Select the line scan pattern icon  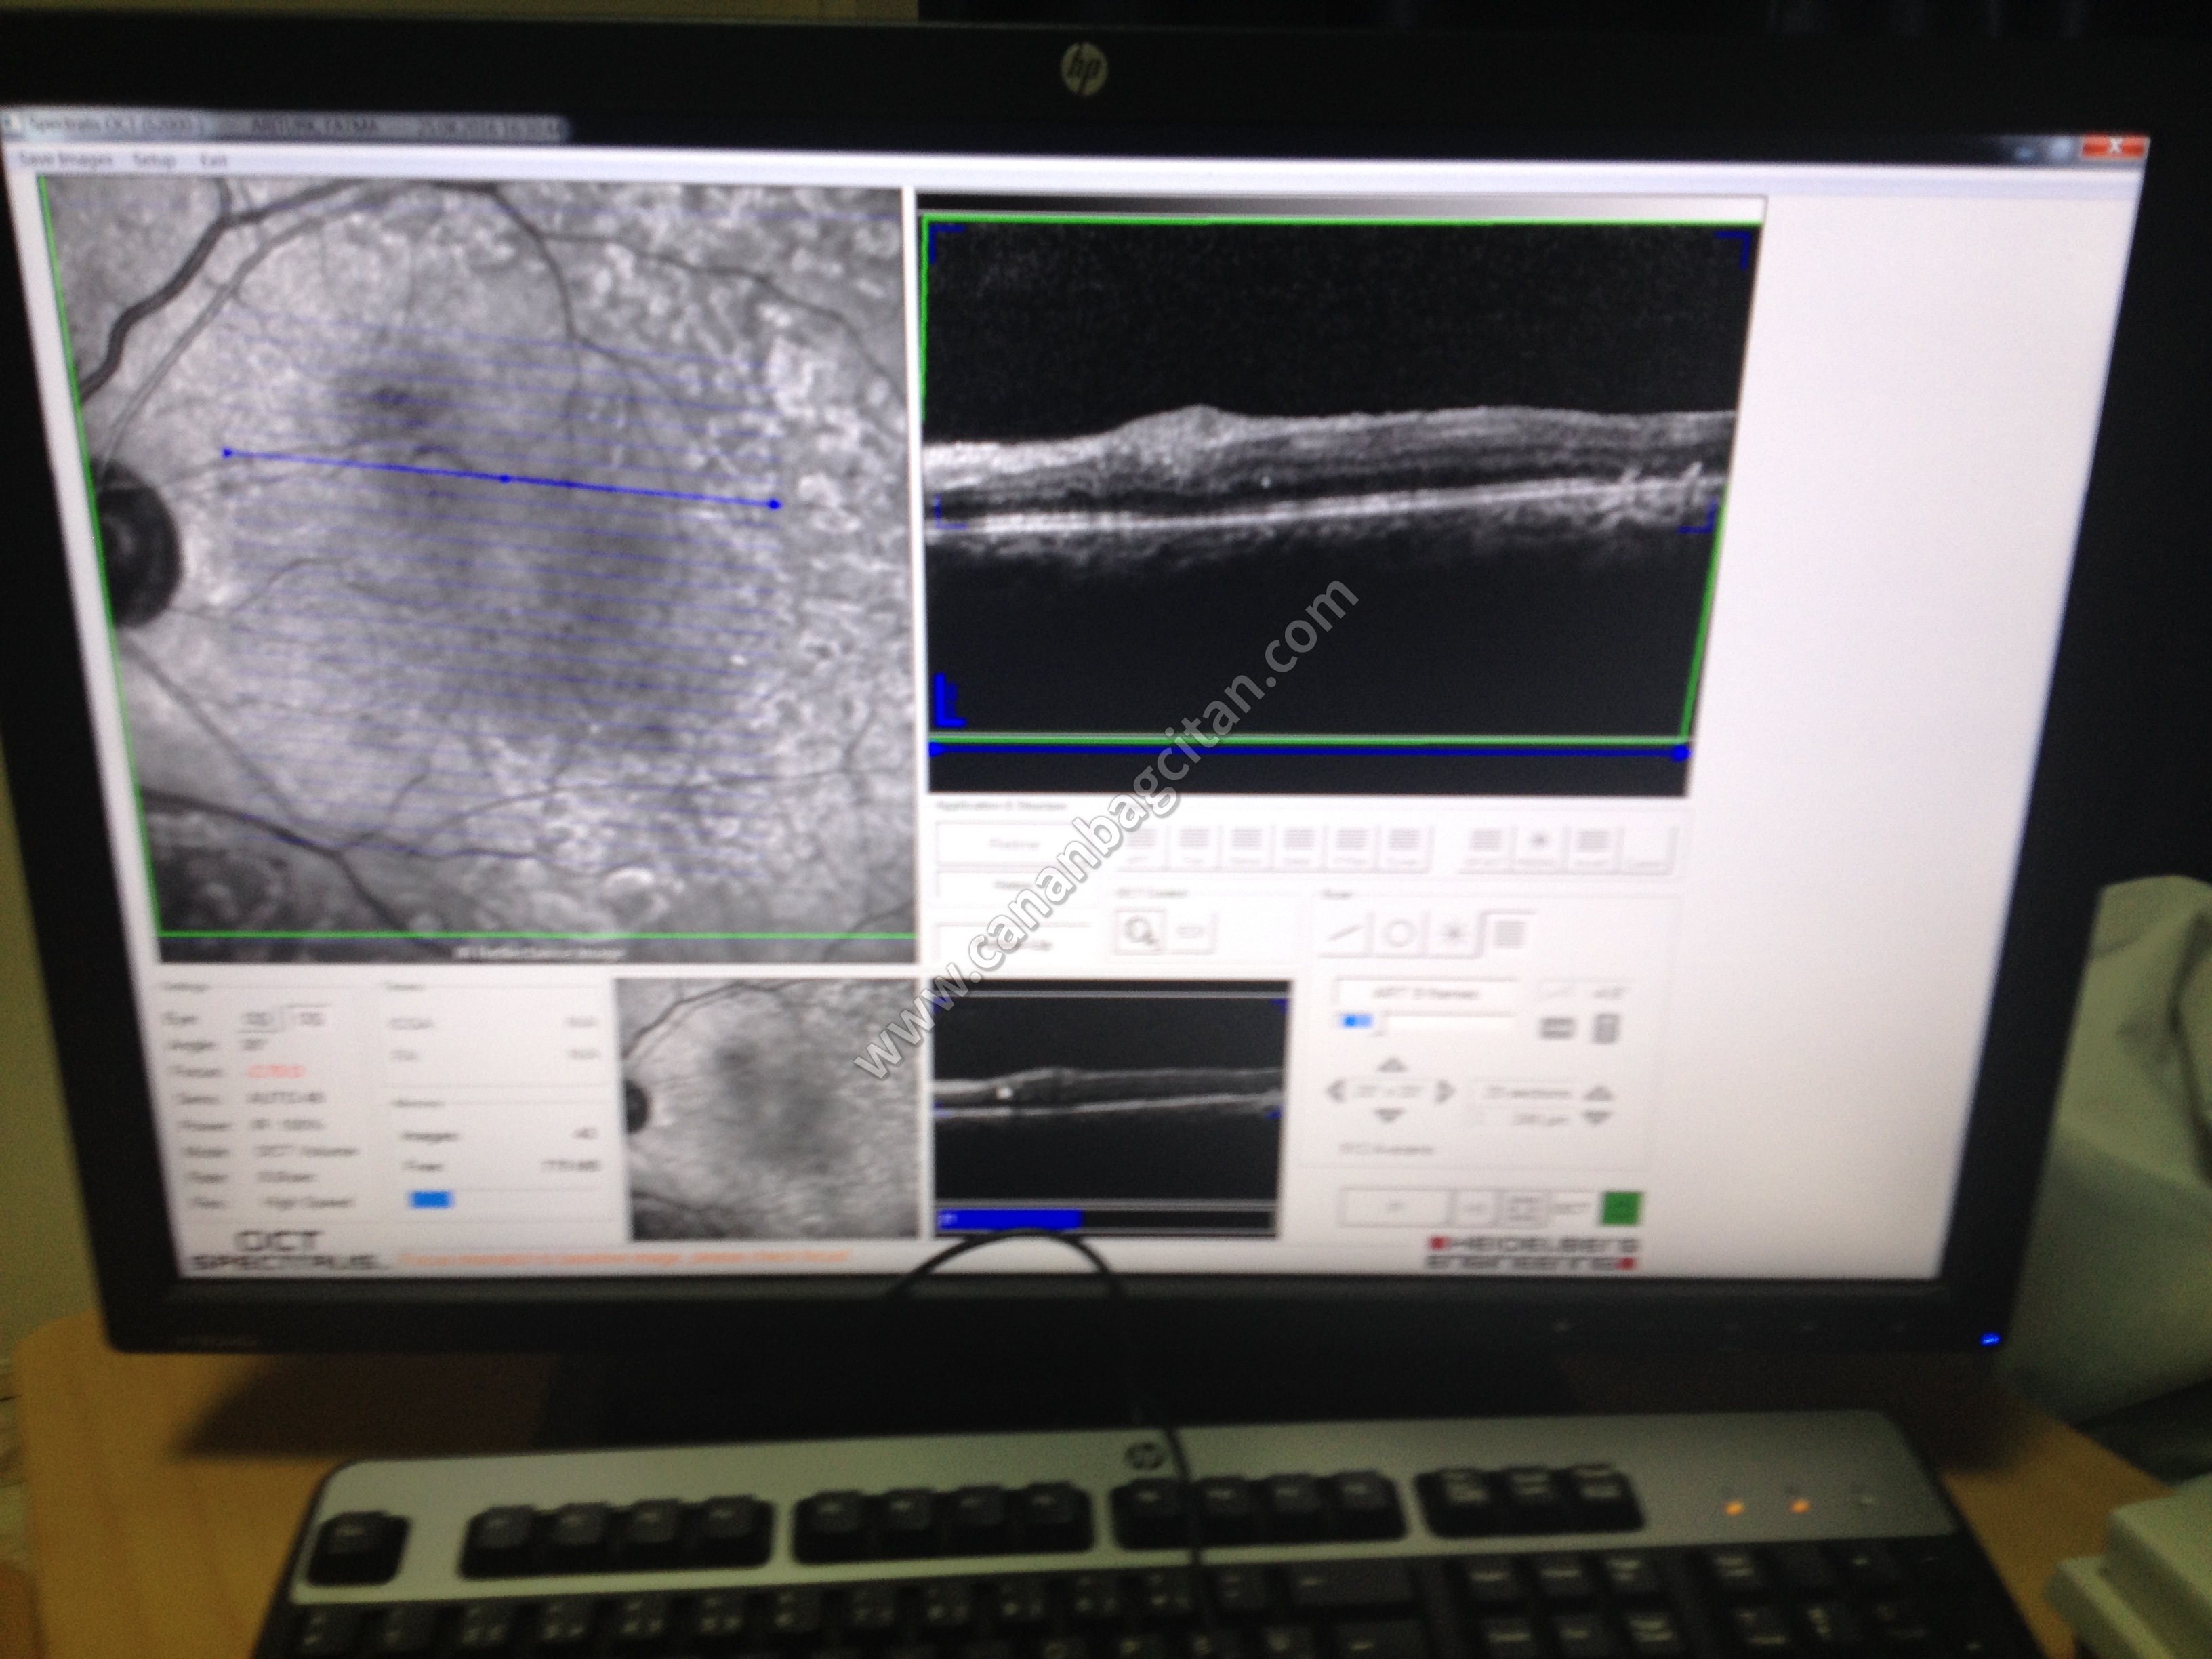[x=1346, y=934]
